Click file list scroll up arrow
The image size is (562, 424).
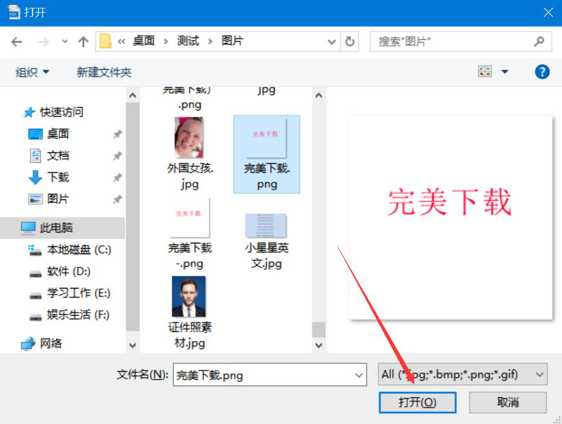tap(319, 95)
